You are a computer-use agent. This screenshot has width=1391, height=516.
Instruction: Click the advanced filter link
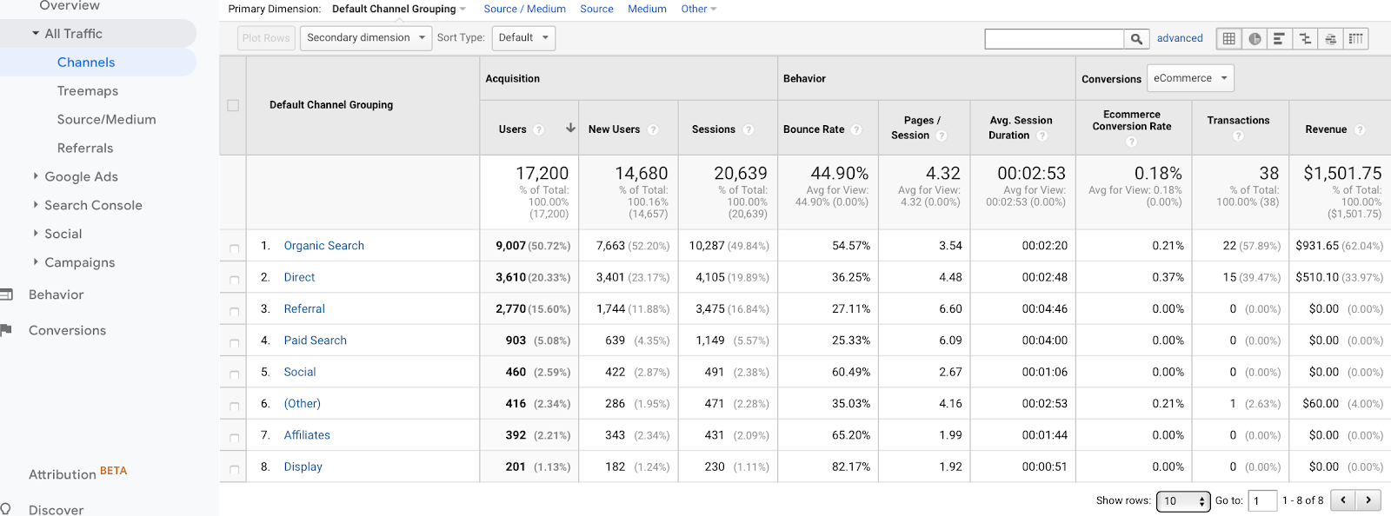point(1180,38)
